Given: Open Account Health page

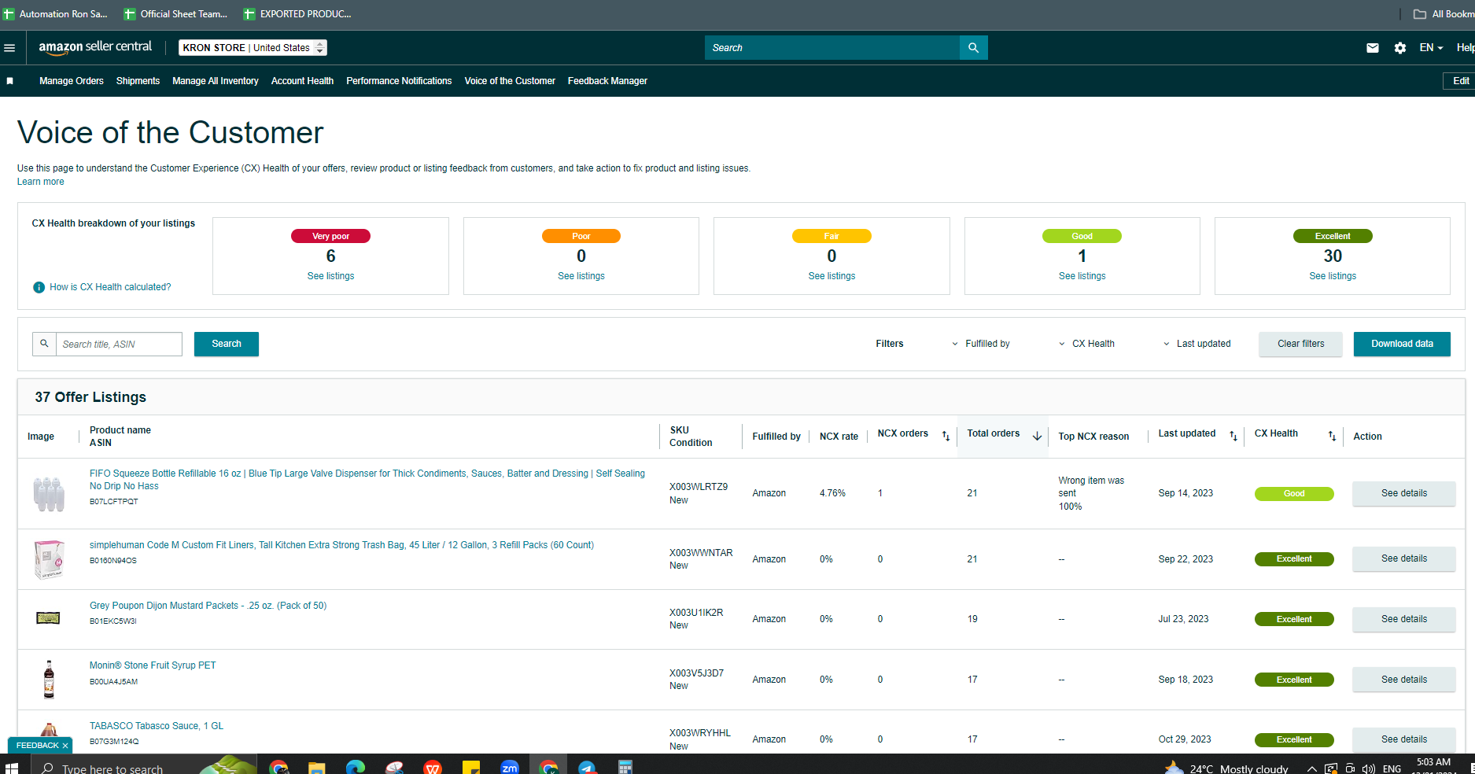Looking at the screenshot, I should [x=302, y=81].
